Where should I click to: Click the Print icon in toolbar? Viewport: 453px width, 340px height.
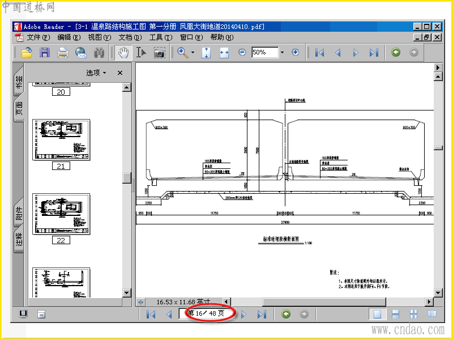click(63, 53)
